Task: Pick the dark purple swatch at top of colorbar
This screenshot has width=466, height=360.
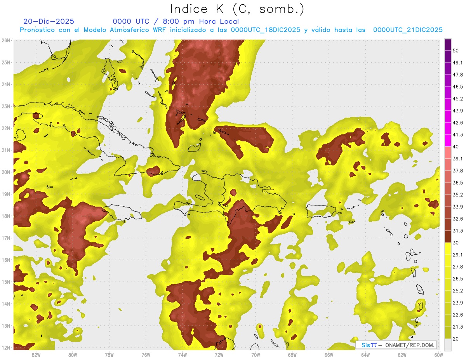Action: coord(448,45)
